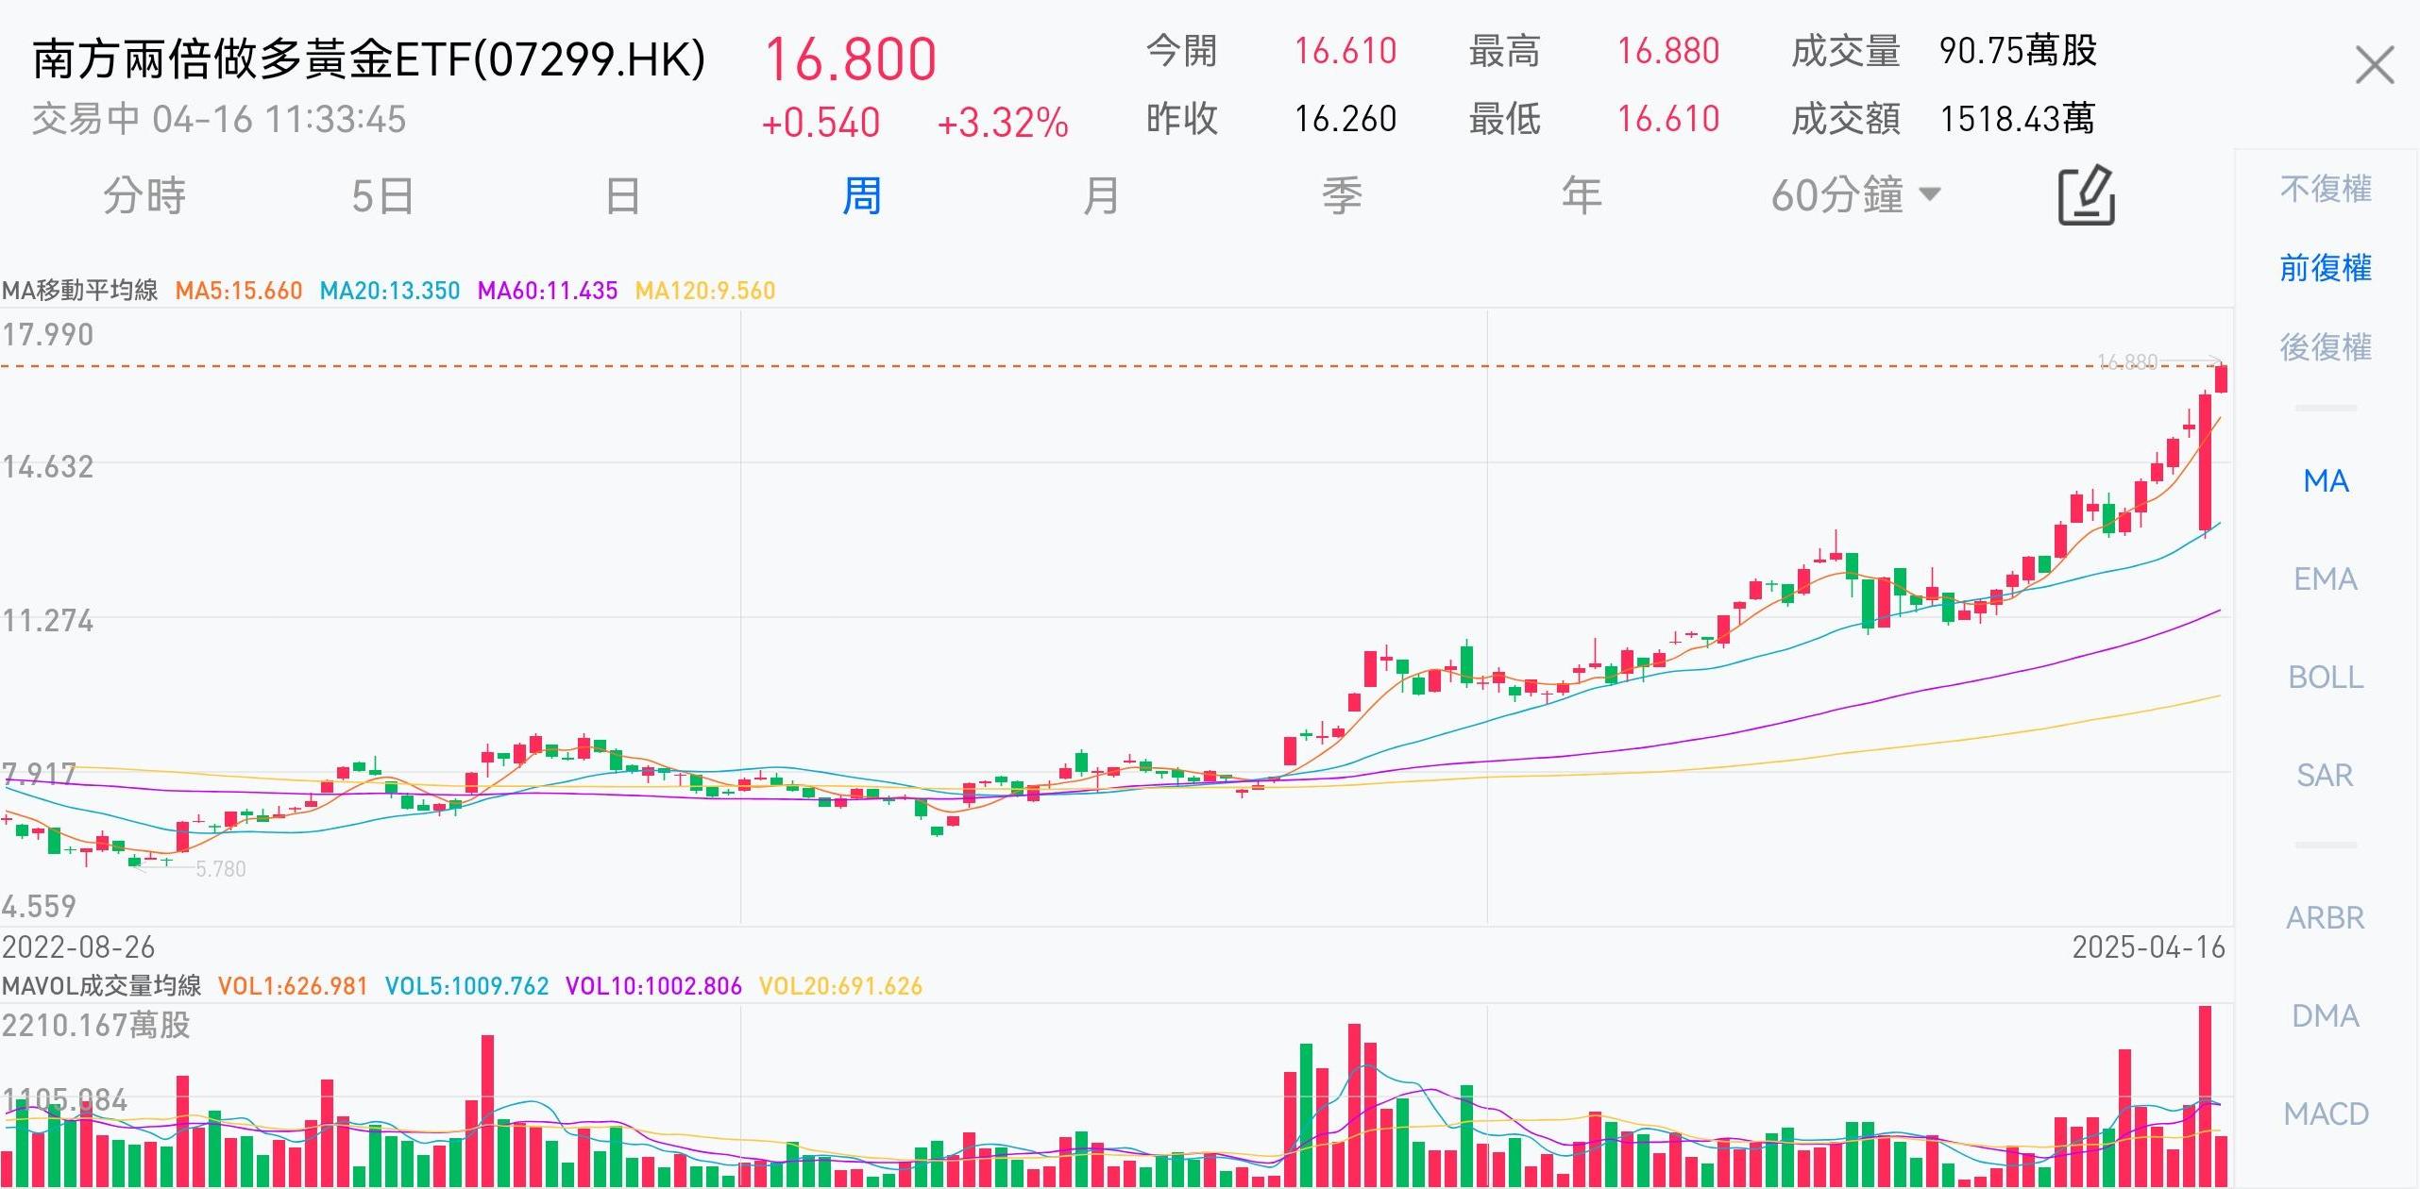Image resolution: width=2420 pixels, height=1189 pixels.
Task: Click the MA60:11.435 legend value
Action: (x=548, y=291)
